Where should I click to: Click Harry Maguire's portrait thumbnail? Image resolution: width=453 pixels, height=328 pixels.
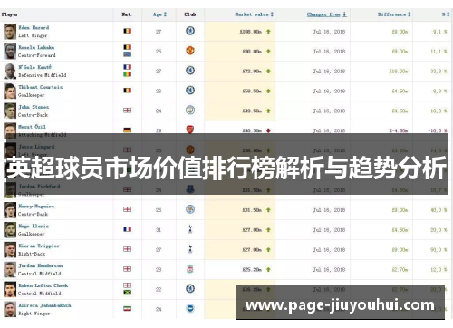tap(10, 210)
